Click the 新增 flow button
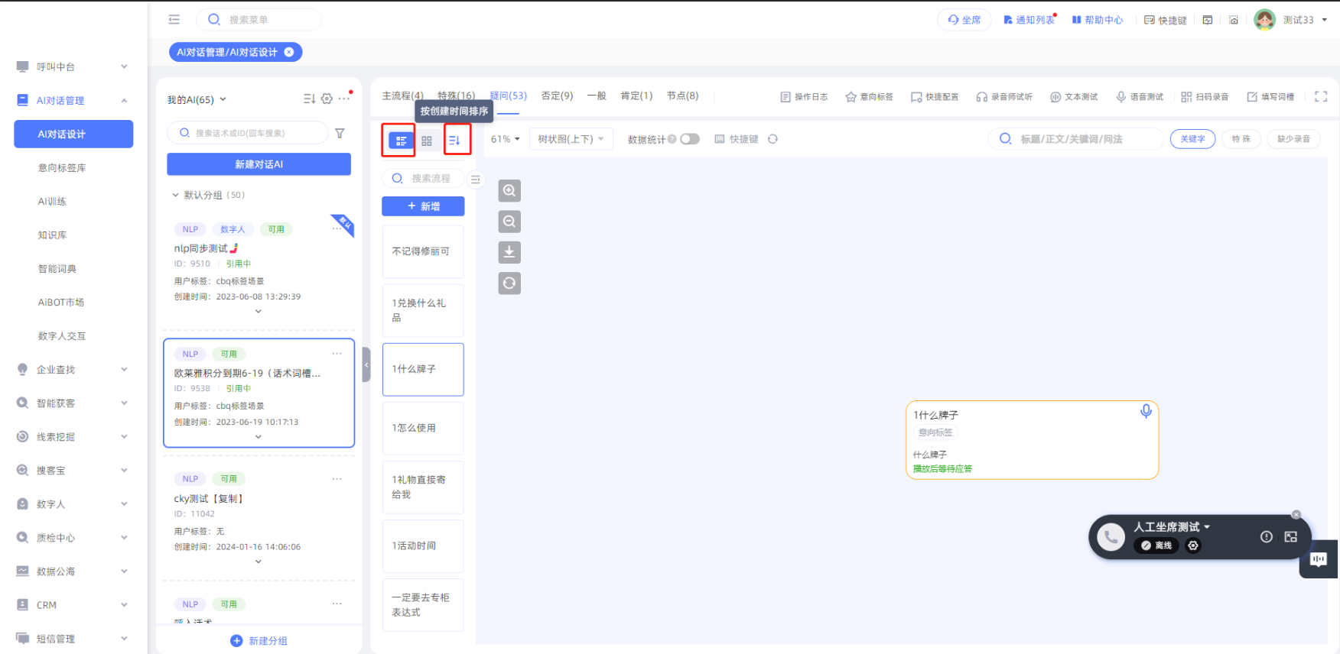Viewport: 1340px width, 654px height. click(423, 206)
